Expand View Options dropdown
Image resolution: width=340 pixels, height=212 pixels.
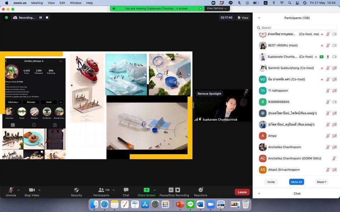pos(216,8)
